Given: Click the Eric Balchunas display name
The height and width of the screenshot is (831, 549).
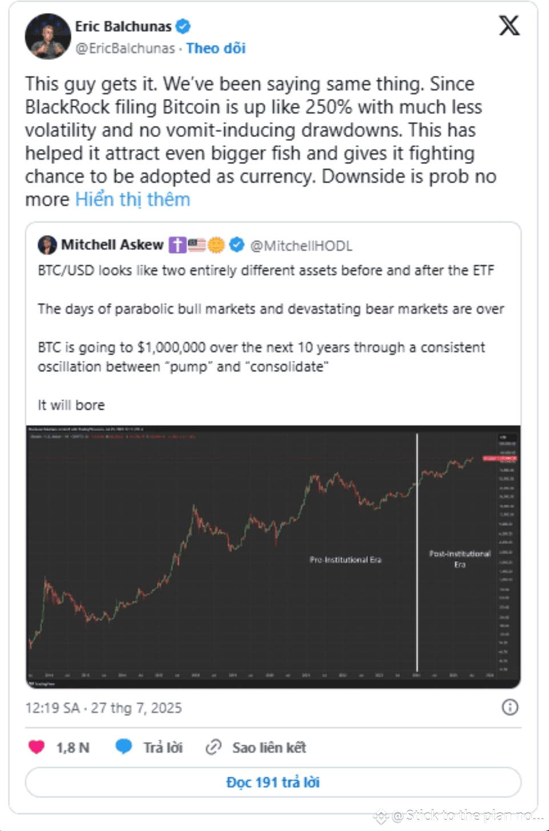Looking at the screenshot, I should click(x=123, y=26).
